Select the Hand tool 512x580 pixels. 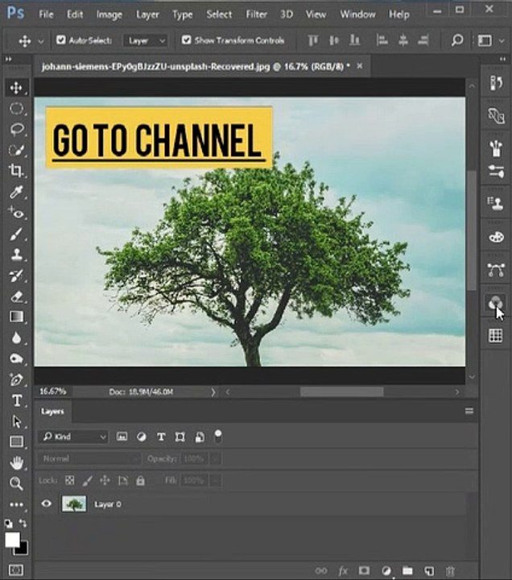(16, 462)
